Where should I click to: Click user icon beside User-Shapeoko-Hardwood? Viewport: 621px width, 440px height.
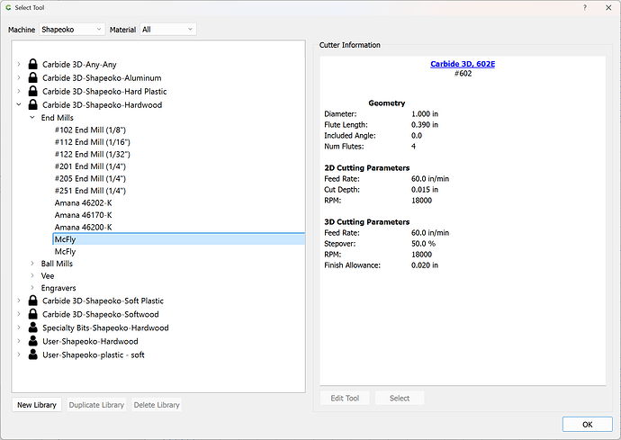(x=33, y=341)
